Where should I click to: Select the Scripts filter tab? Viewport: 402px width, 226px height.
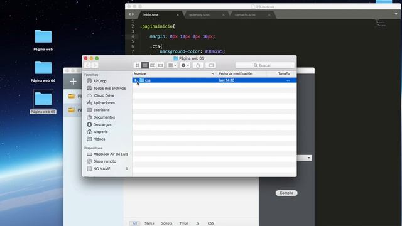pos(166,223)
